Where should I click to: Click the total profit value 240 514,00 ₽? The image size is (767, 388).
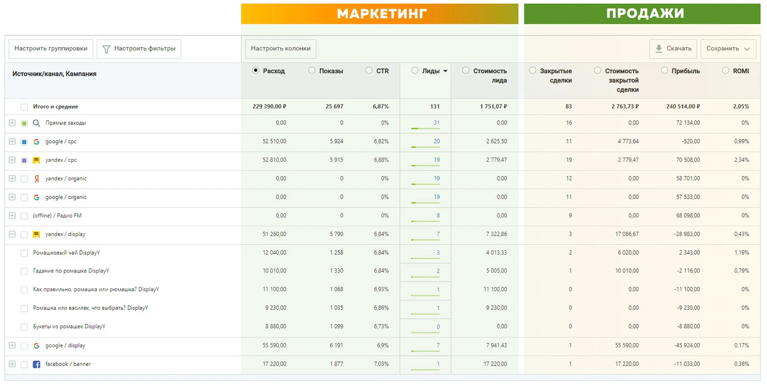pyautogui.click(x=683, y=107)
